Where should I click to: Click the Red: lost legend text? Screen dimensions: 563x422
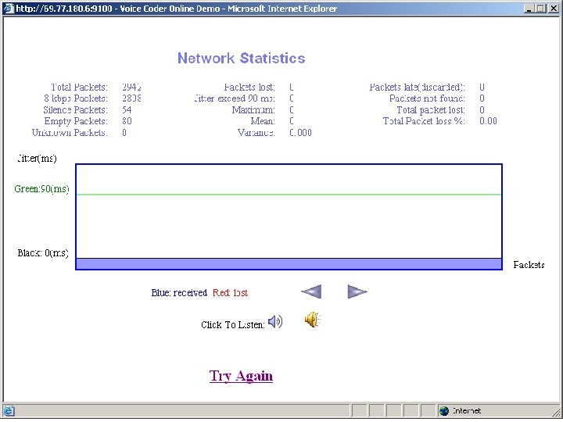(x=230, y=293)
